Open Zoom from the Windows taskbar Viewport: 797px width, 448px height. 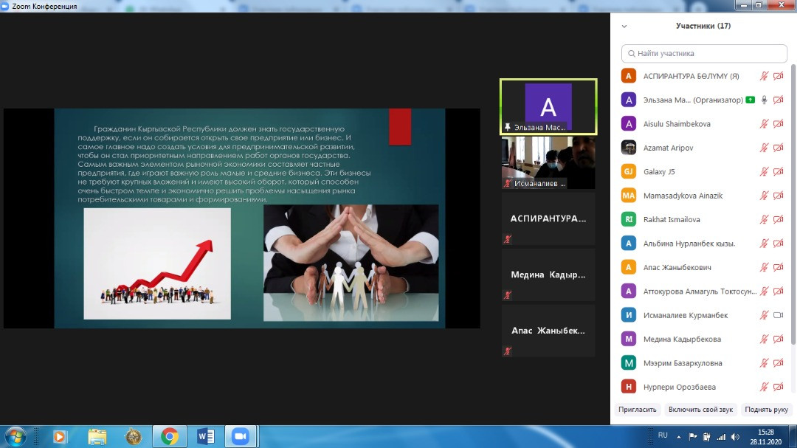(x=239, y=435)
